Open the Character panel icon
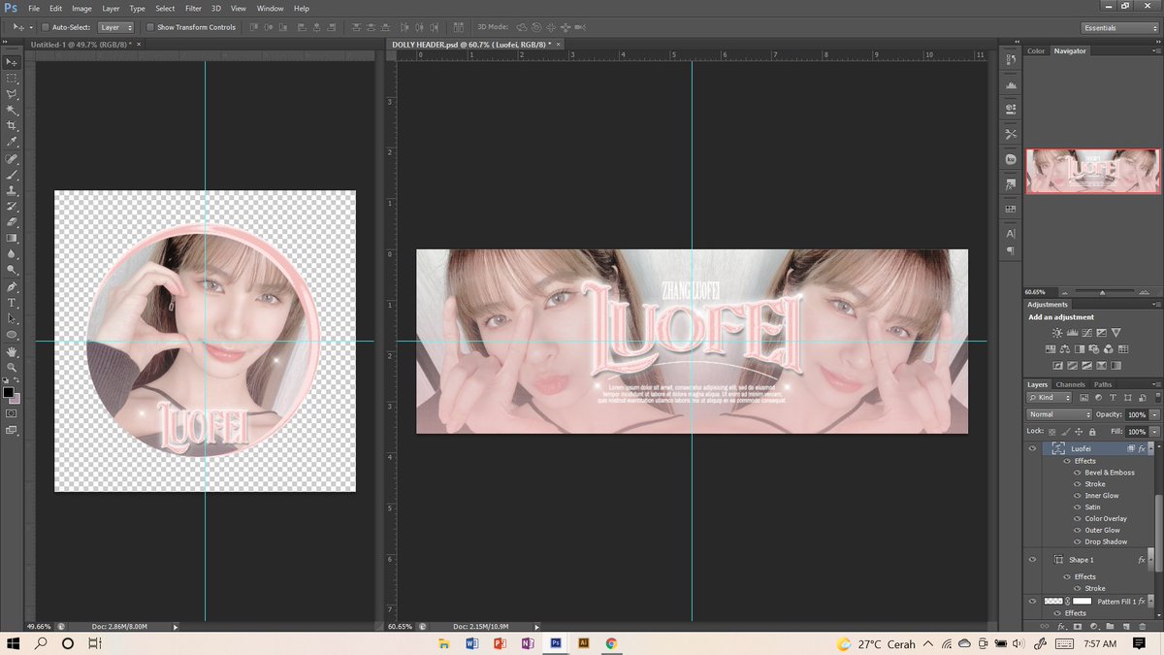Screen dimensions: 1164x655 (1011, 234)
